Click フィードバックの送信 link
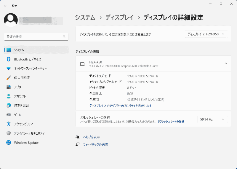The height and width of the screenshot is (169, 237). pyautogui.click(x=95, y=145)
